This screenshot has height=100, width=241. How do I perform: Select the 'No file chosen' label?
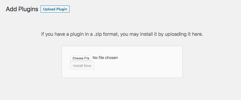[105, 58]
